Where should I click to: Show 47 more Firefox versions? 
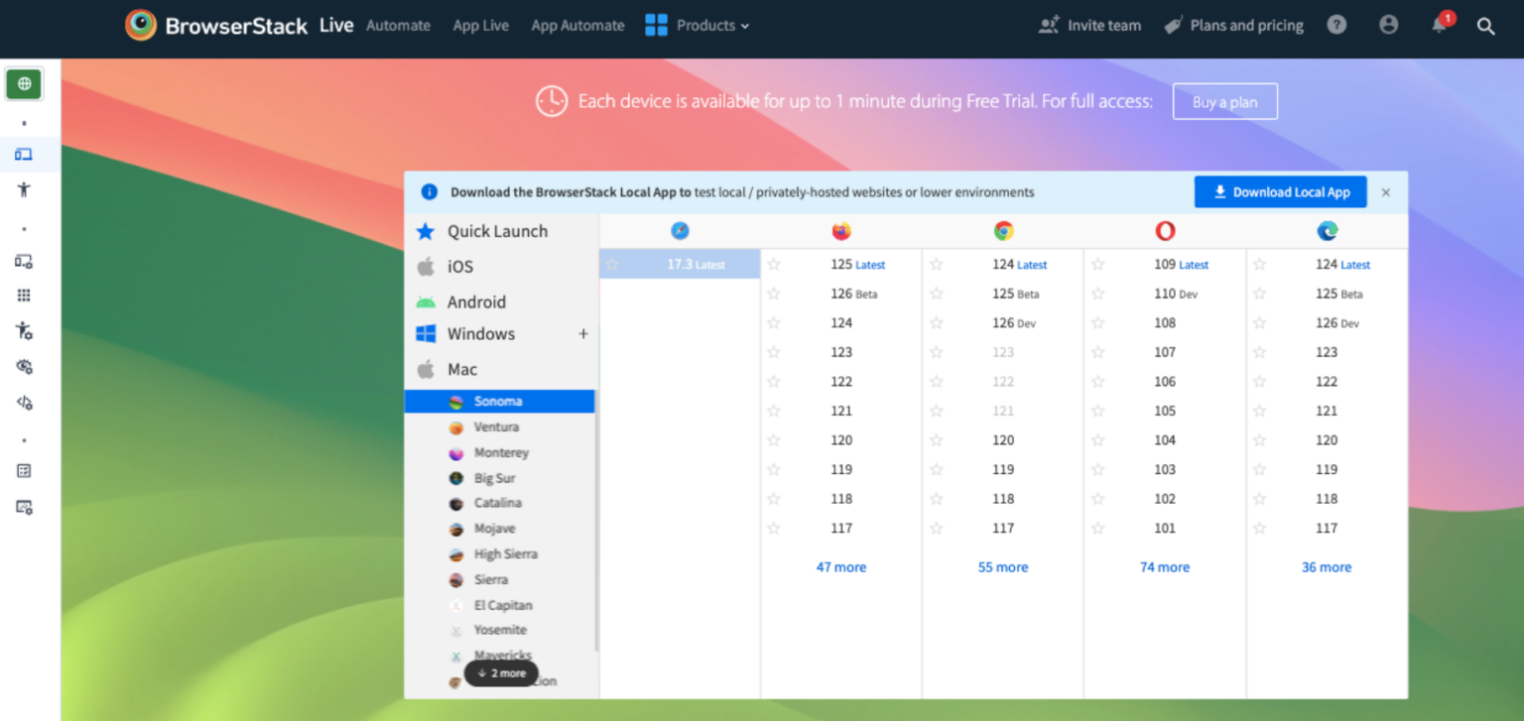coord(840,566)
